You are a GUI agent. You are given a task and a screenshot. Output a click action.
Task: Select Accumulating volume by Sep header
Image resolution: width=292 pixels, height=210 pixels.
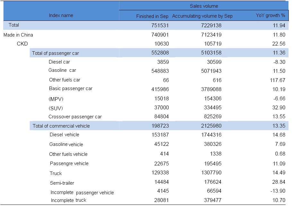(202, 16)
